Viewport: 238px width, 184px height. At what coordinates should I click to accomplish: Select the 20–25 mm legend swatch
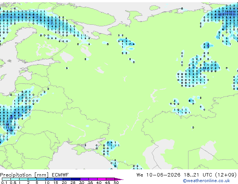67,179
